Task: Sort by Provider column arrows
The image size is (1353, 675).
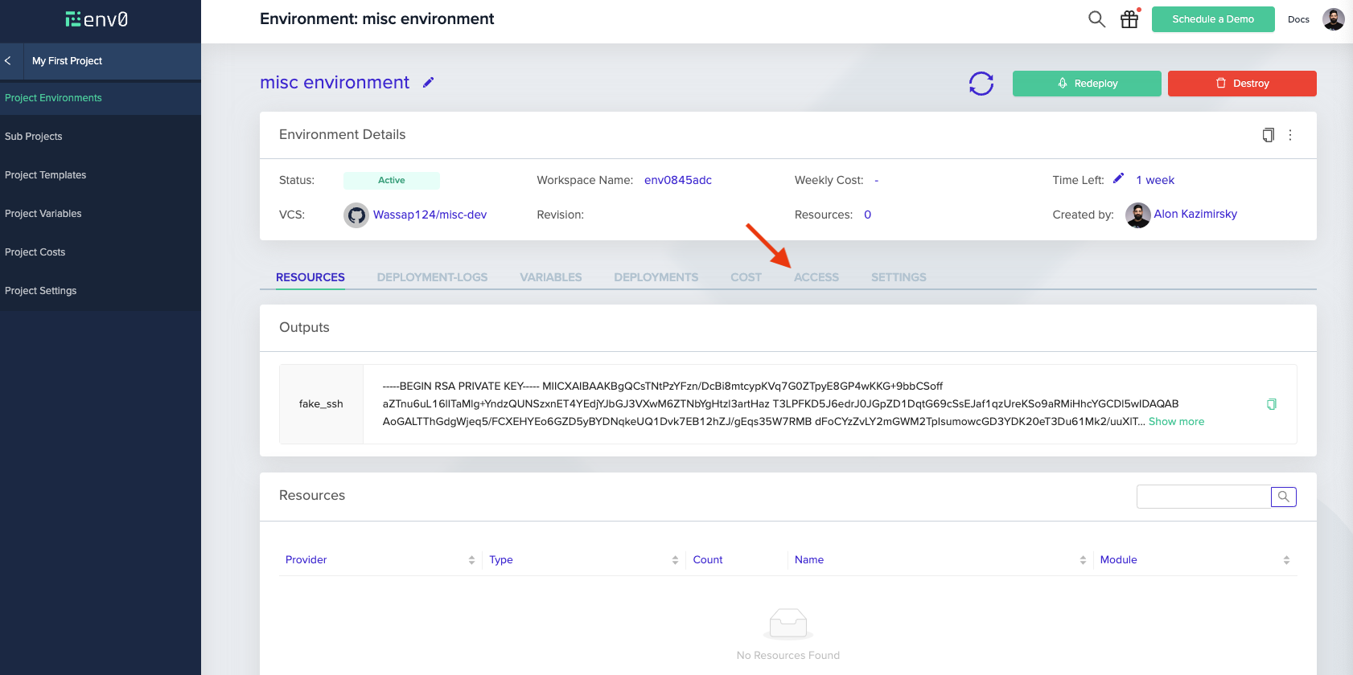Action: click(x=471, y=560)
